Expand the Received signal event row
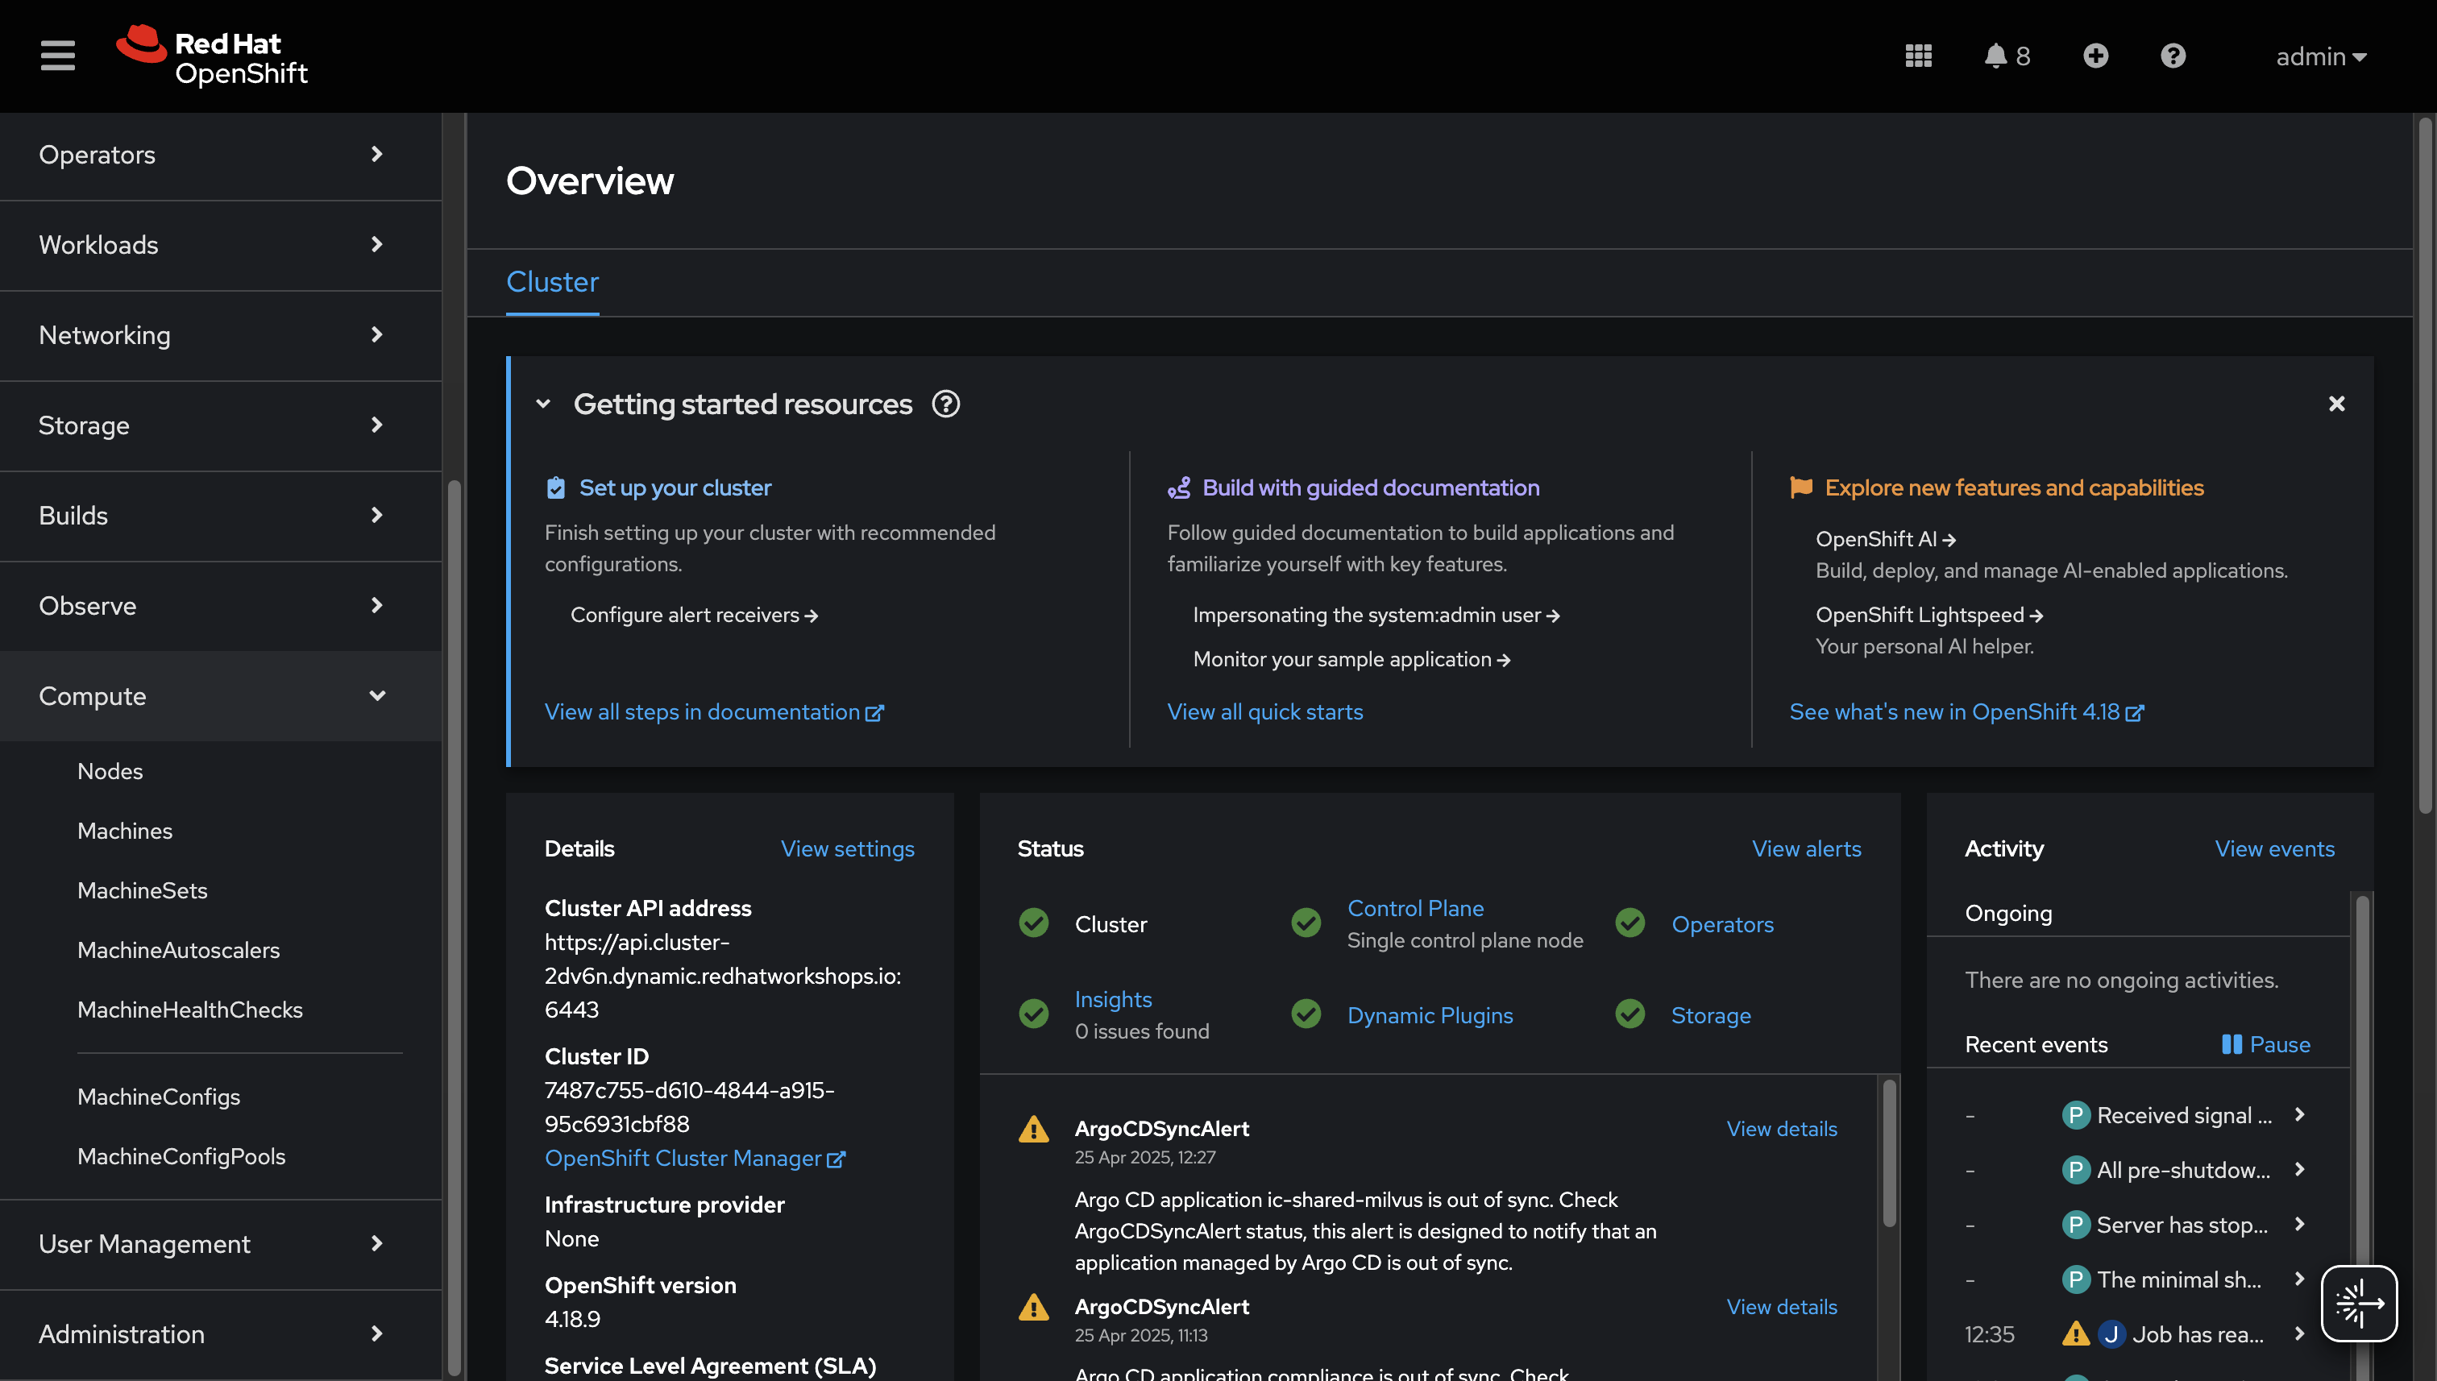The height and width of the screenshot is (1381, 2437). point(2299,1114)
